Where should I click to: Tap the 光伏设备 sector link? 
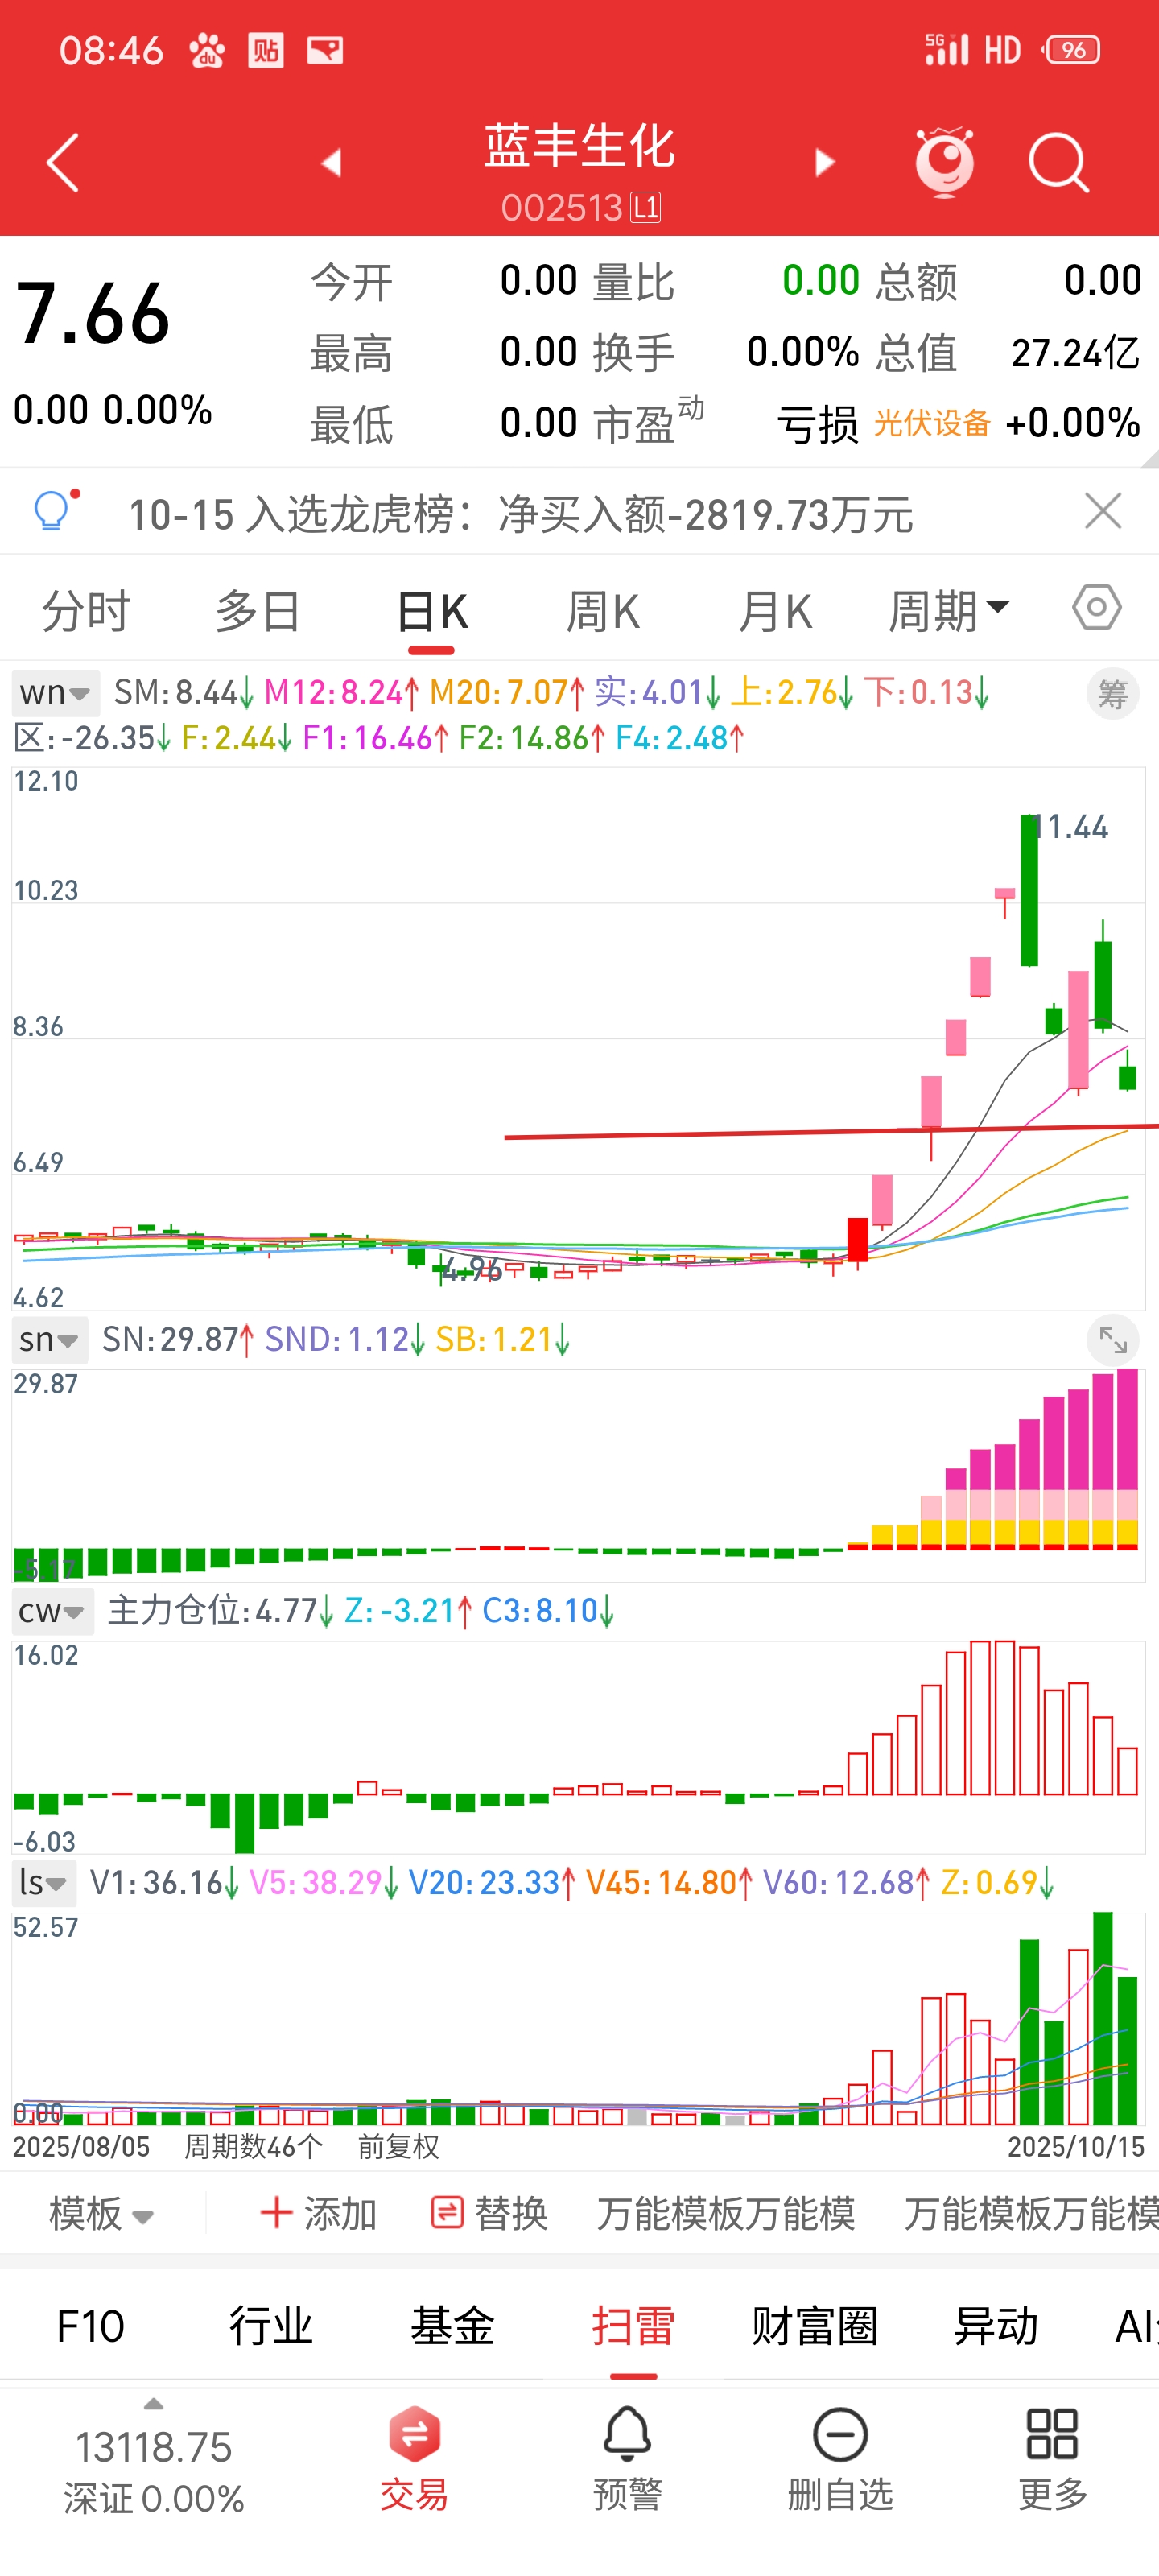[932, 423]
